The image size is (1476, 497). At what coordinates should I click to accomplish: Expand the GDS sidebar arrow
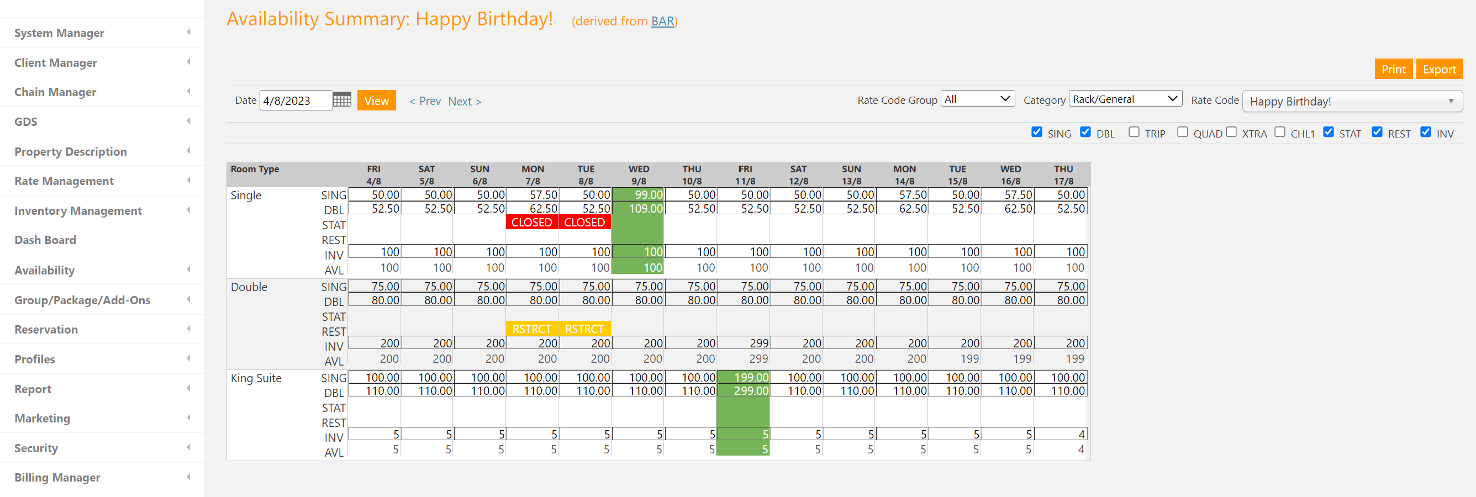188,121
